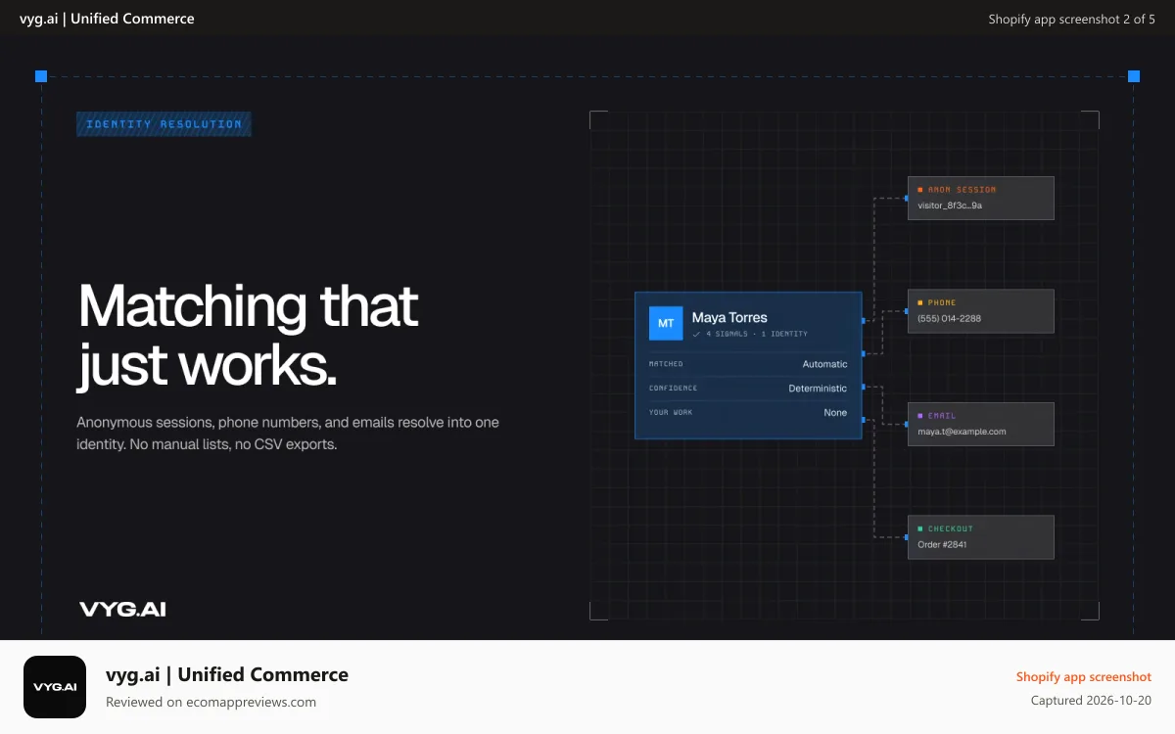Open the orange Shopify app screenshot link
This screenshot has width=1175, height=734.
pyautogui.click(x=1083, y=676)
